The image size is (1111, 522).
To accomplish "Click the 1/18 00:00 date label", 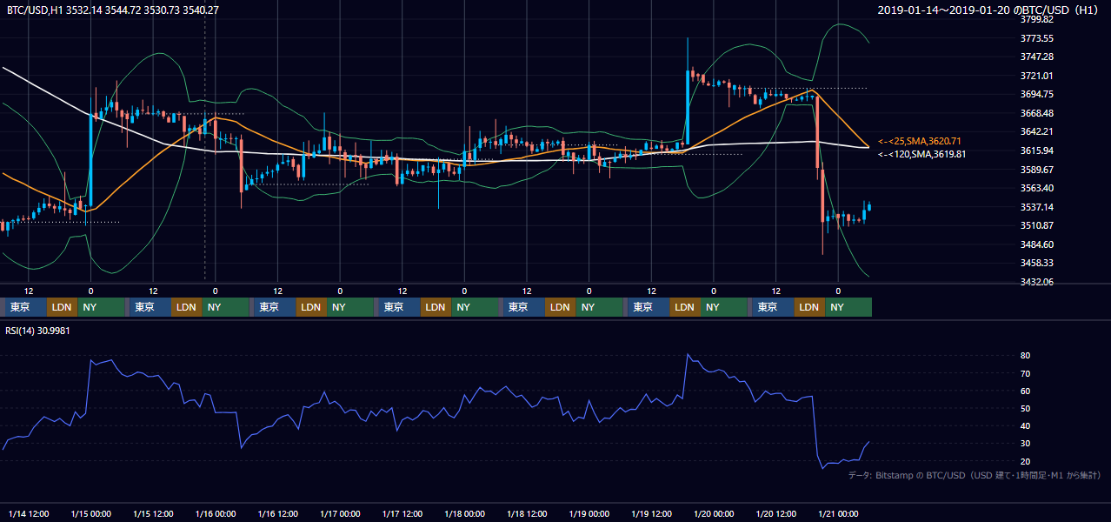I will click(464, 514).
